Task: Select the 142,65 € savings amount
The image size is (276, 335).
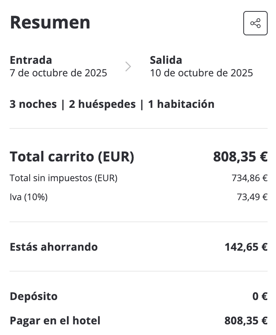Action: (246, 247)
